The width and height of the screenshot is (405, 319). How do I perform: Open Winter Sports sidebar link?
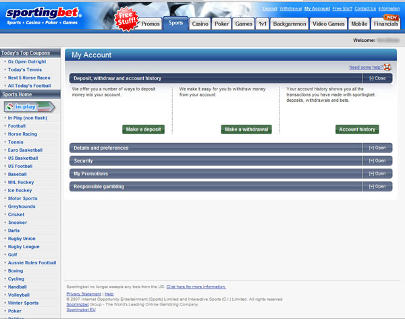click(x=23, y=303)
